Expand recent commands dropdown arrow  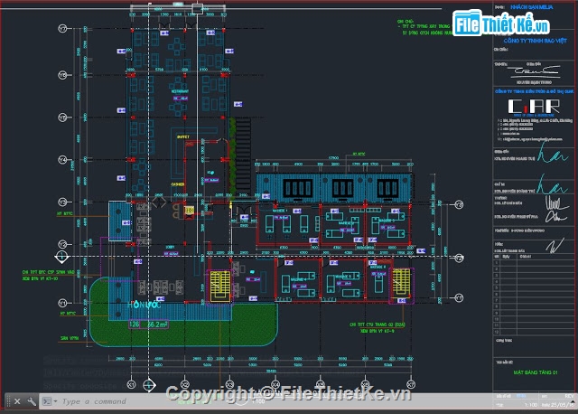(x=55, y=401)
